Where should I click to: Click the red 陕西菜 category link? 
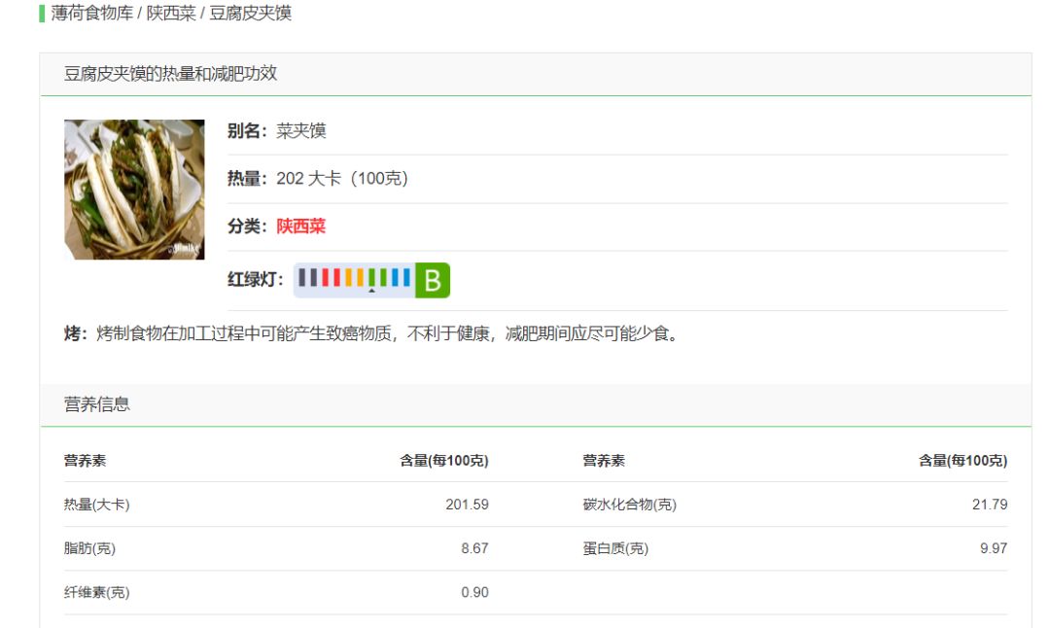click(300, 227)
